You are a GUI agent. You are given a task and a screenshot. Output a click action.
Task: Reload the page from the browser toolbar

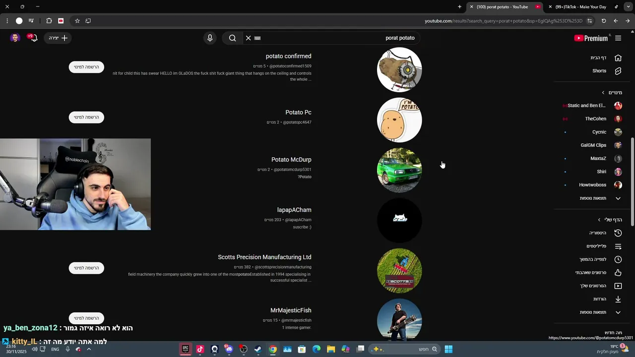(x=604, y=21)
